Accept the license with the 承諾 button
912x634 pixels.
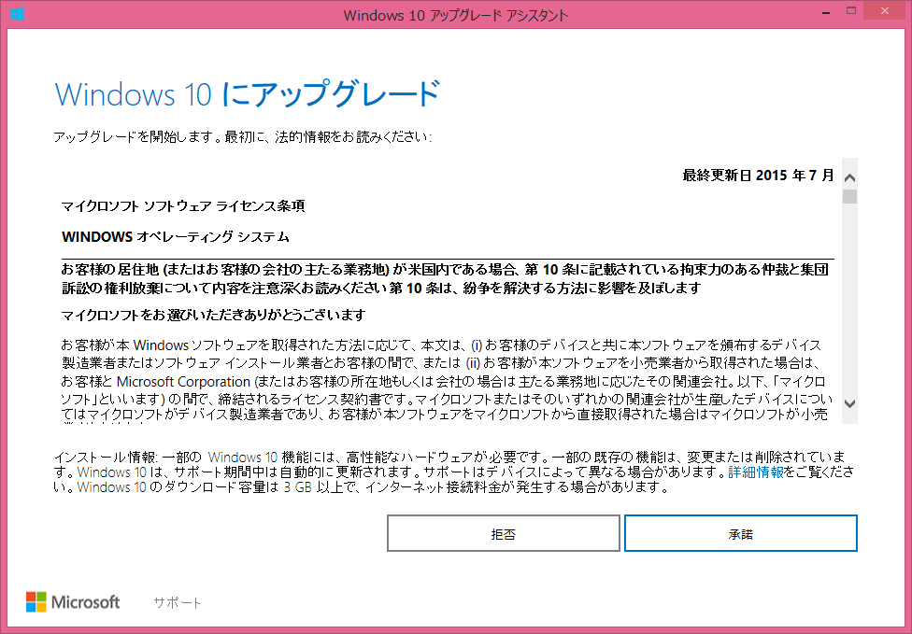[x=741, y=534]
